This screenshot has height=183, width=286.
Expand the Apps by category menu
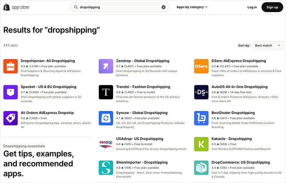tap(192, 7)
